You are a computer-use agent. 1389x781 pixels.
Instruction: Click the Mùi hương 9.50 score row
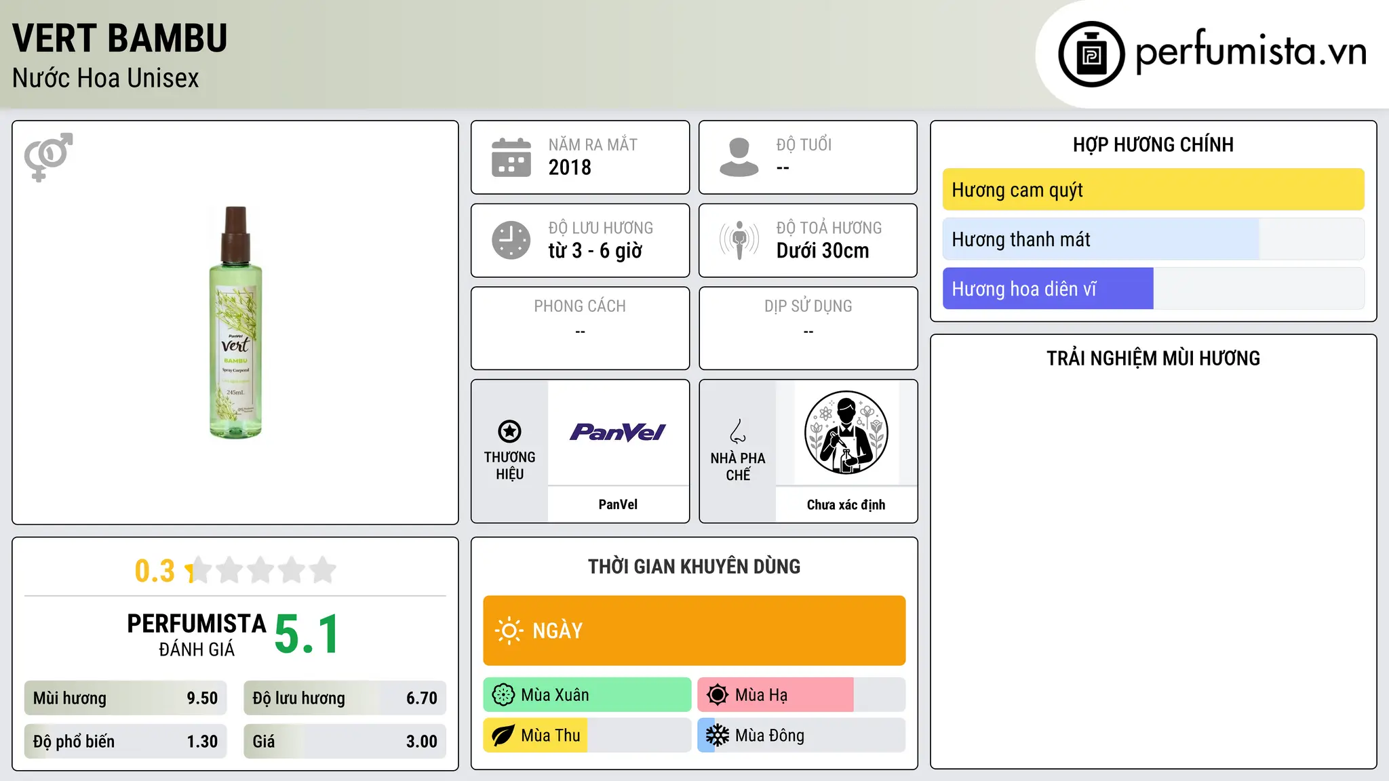coord(125,698)
